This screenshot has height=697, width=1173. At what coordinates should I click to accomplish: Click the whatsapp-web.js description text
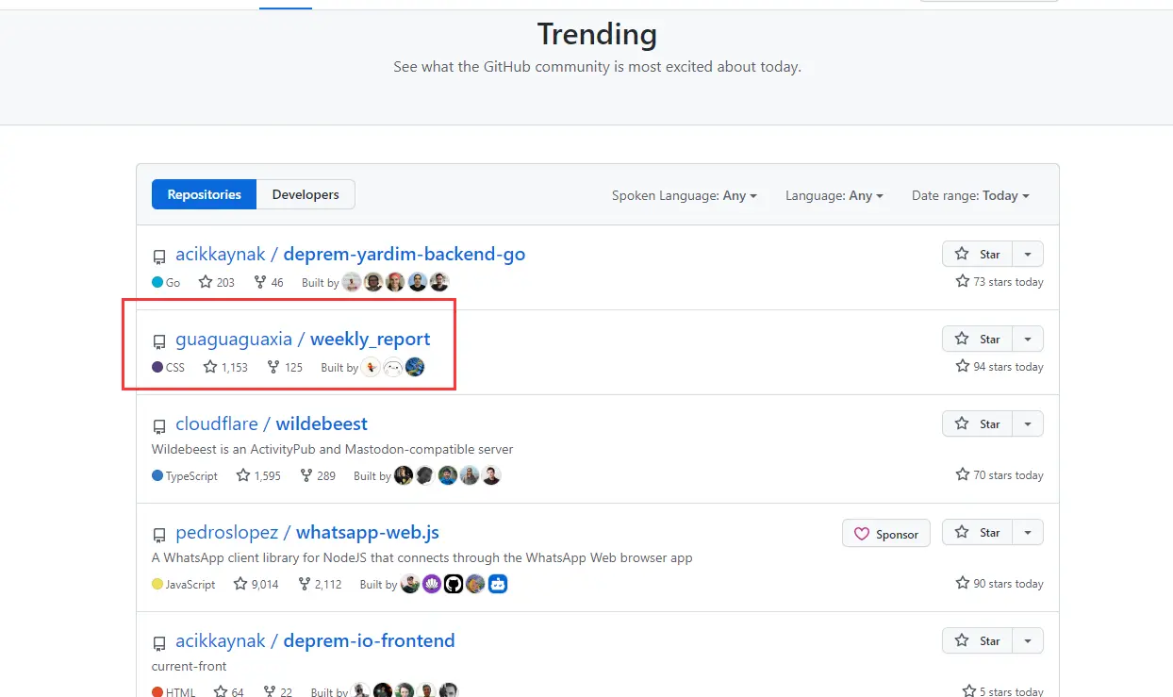point(422,557)
